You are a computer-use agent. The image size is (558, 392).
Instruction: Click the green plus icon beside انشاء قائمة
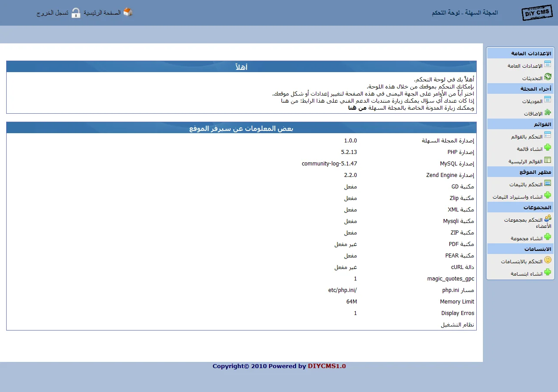[x=548, y=148]
